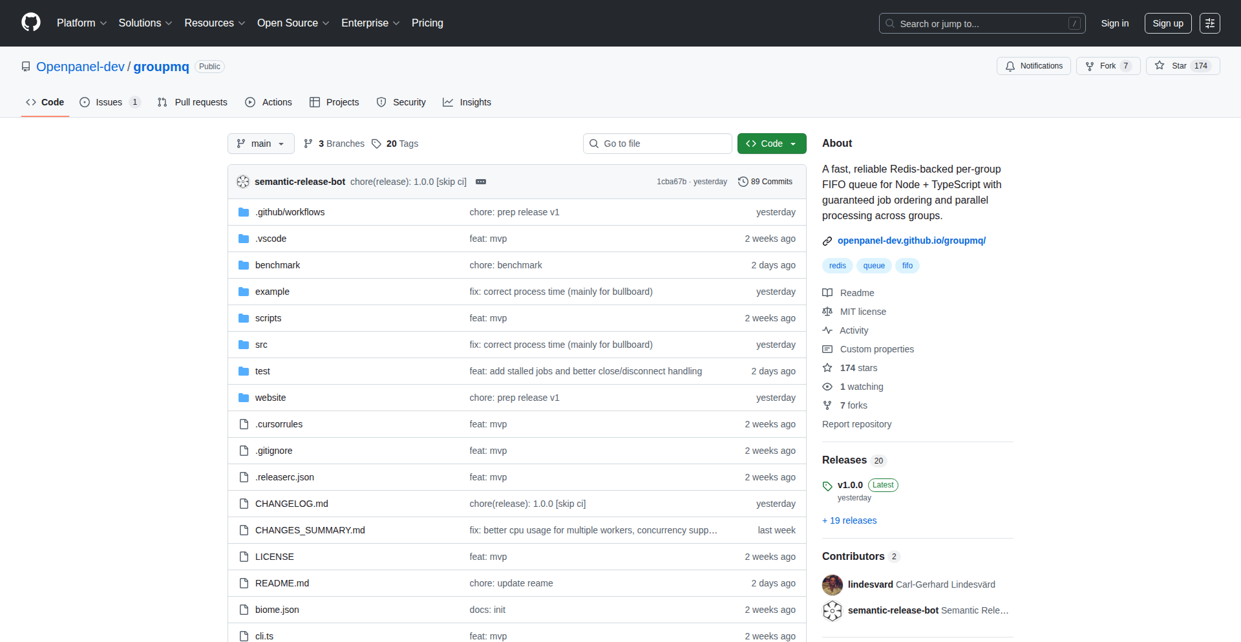This screenshot has width=1241, height=642.
Task: Click the GitHub logo icon
Action: [x=31, y=23]
